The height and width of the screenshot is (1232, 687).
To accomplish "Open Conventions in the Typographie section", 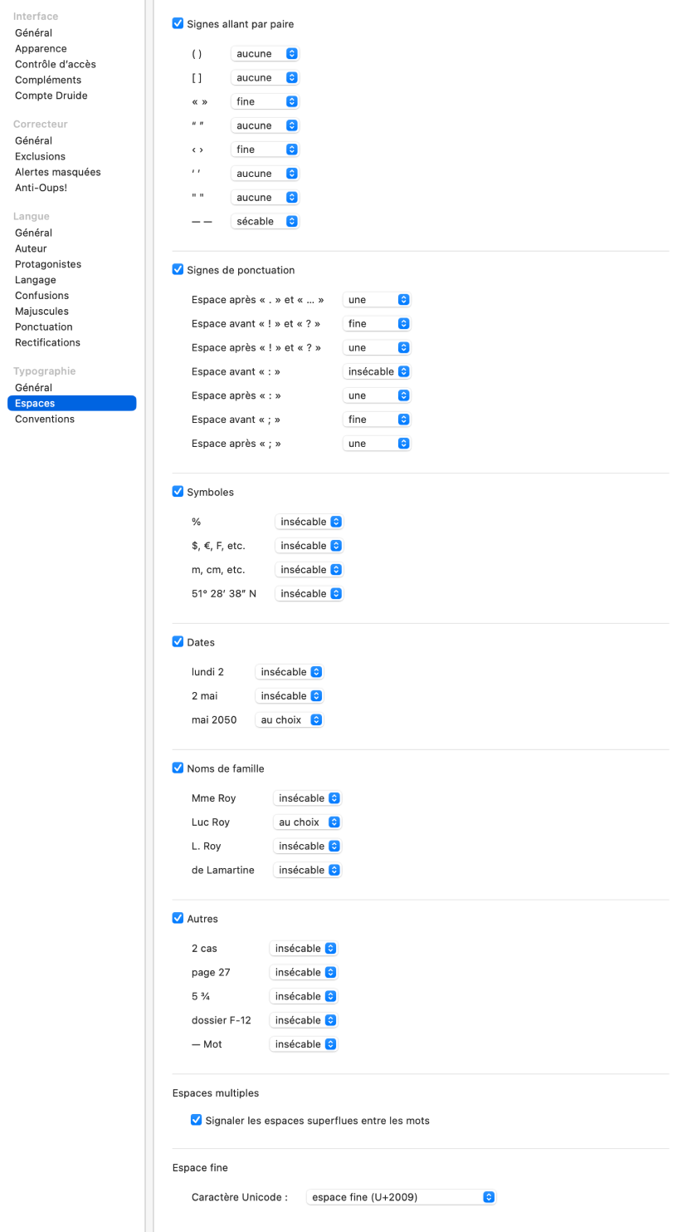I will coord(45,420).
